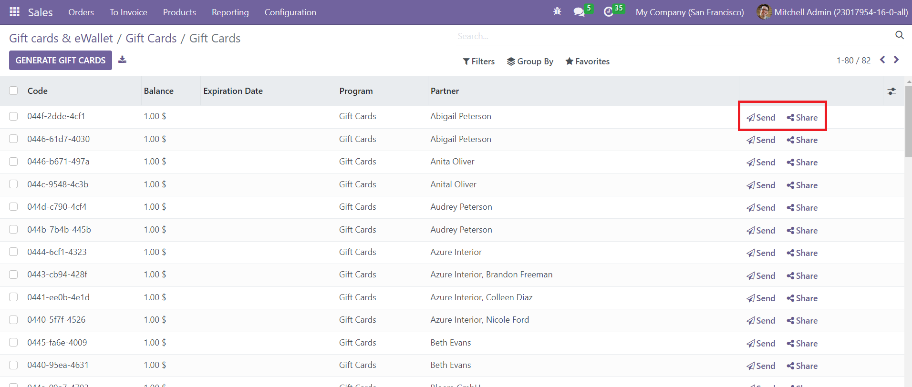Open the apps grid menu icon
This screenshot has width=912, height=387.
tap(14, 12)
